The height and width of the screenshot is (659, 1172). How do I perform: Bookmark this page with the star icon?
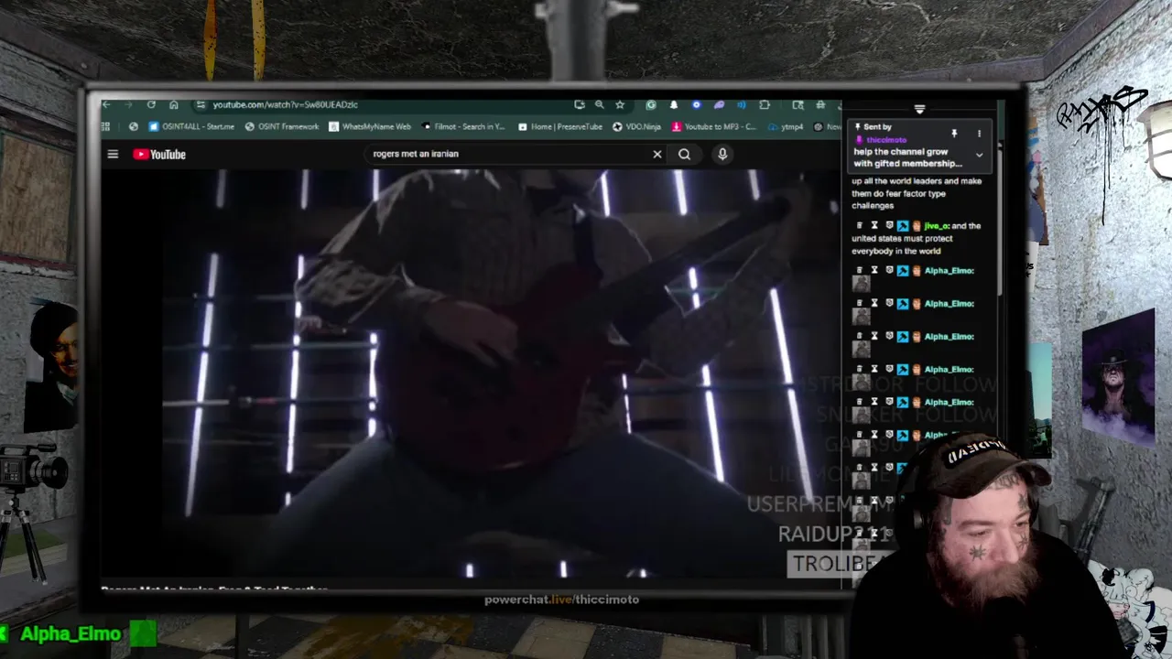point(620,104)
